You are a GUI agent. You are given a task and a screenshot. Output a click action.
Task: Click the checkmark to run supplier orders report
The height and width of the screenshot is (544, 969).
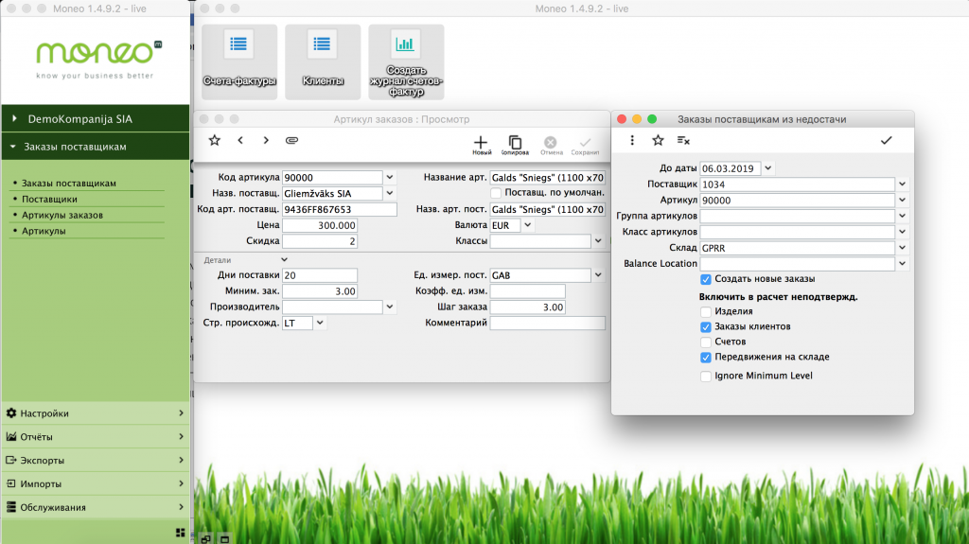coord(886,140)
